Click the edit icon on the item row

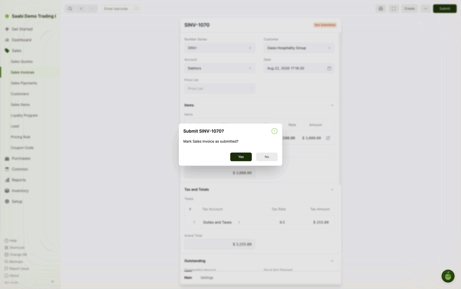(x=328, y=138)
